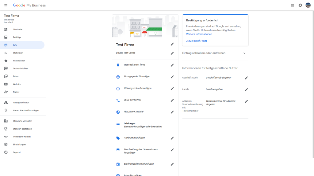
Task: Edit the Öffnungszeiten entry
Action: (x=172, y=89)
